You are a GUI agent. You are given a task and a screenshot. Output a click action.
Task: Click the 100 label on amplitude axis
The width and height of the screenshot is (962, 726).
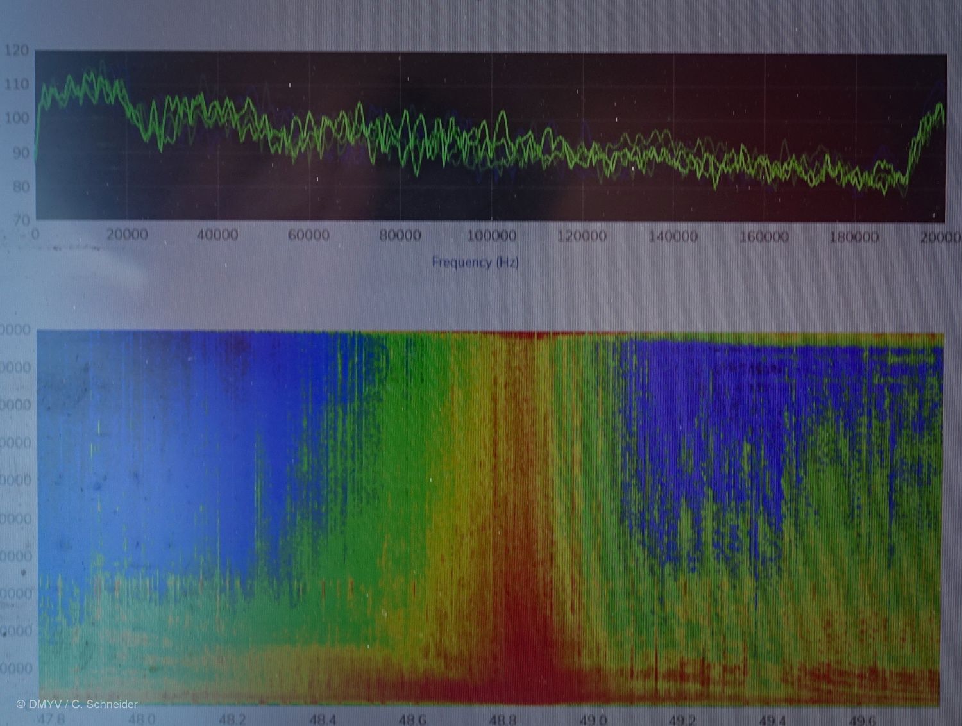(16, 119)
